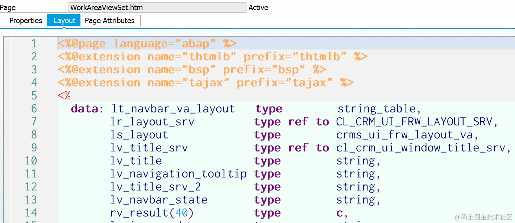The width and height of the screenshot is (515, 223).
Task: Click line number 5 in the gutter
Action: [x=34, y=96]
